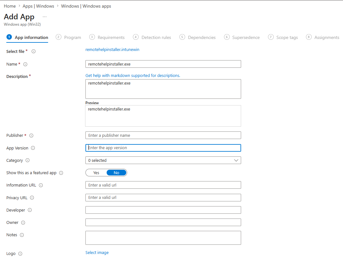Click info icon beside Name label

[25, 64]
